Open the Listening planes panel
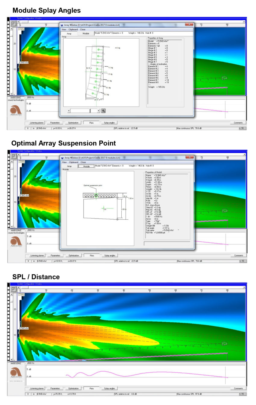The height and width of the screenshot is (405, 256). coord(36,123)
